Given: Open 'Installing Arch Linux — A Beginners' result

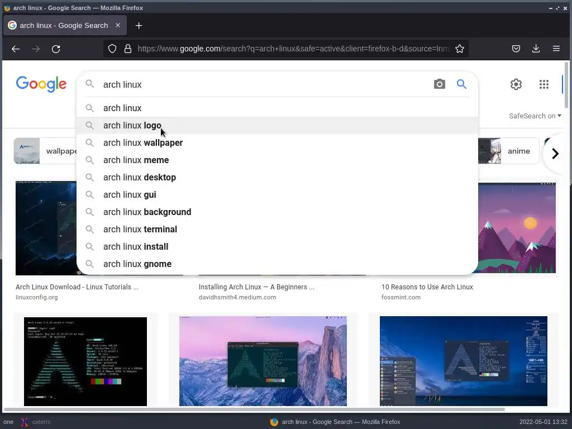Looking at the screenshot, I should pos(256,287).
